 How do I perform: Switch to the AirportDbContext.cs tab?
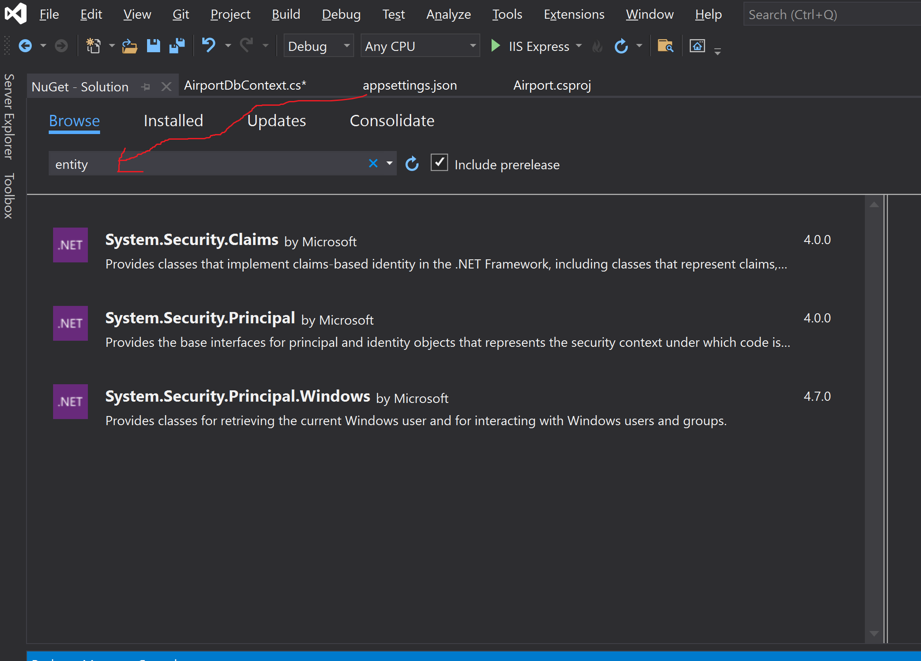(x=245, y=85)
